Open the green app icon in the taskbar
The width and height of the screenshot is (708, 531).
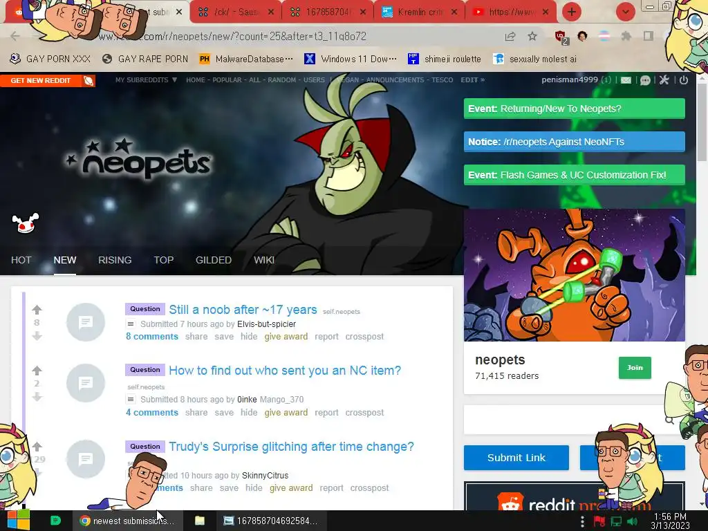(55, 521)
